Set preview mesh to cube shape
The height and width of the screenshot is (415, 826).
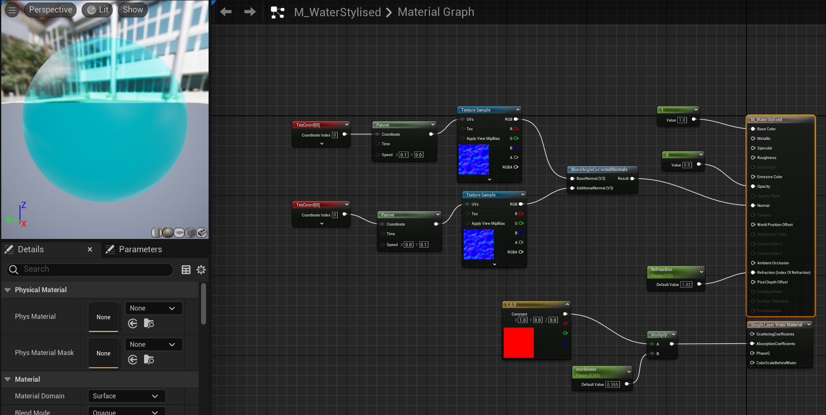click(x=190, y=233)
